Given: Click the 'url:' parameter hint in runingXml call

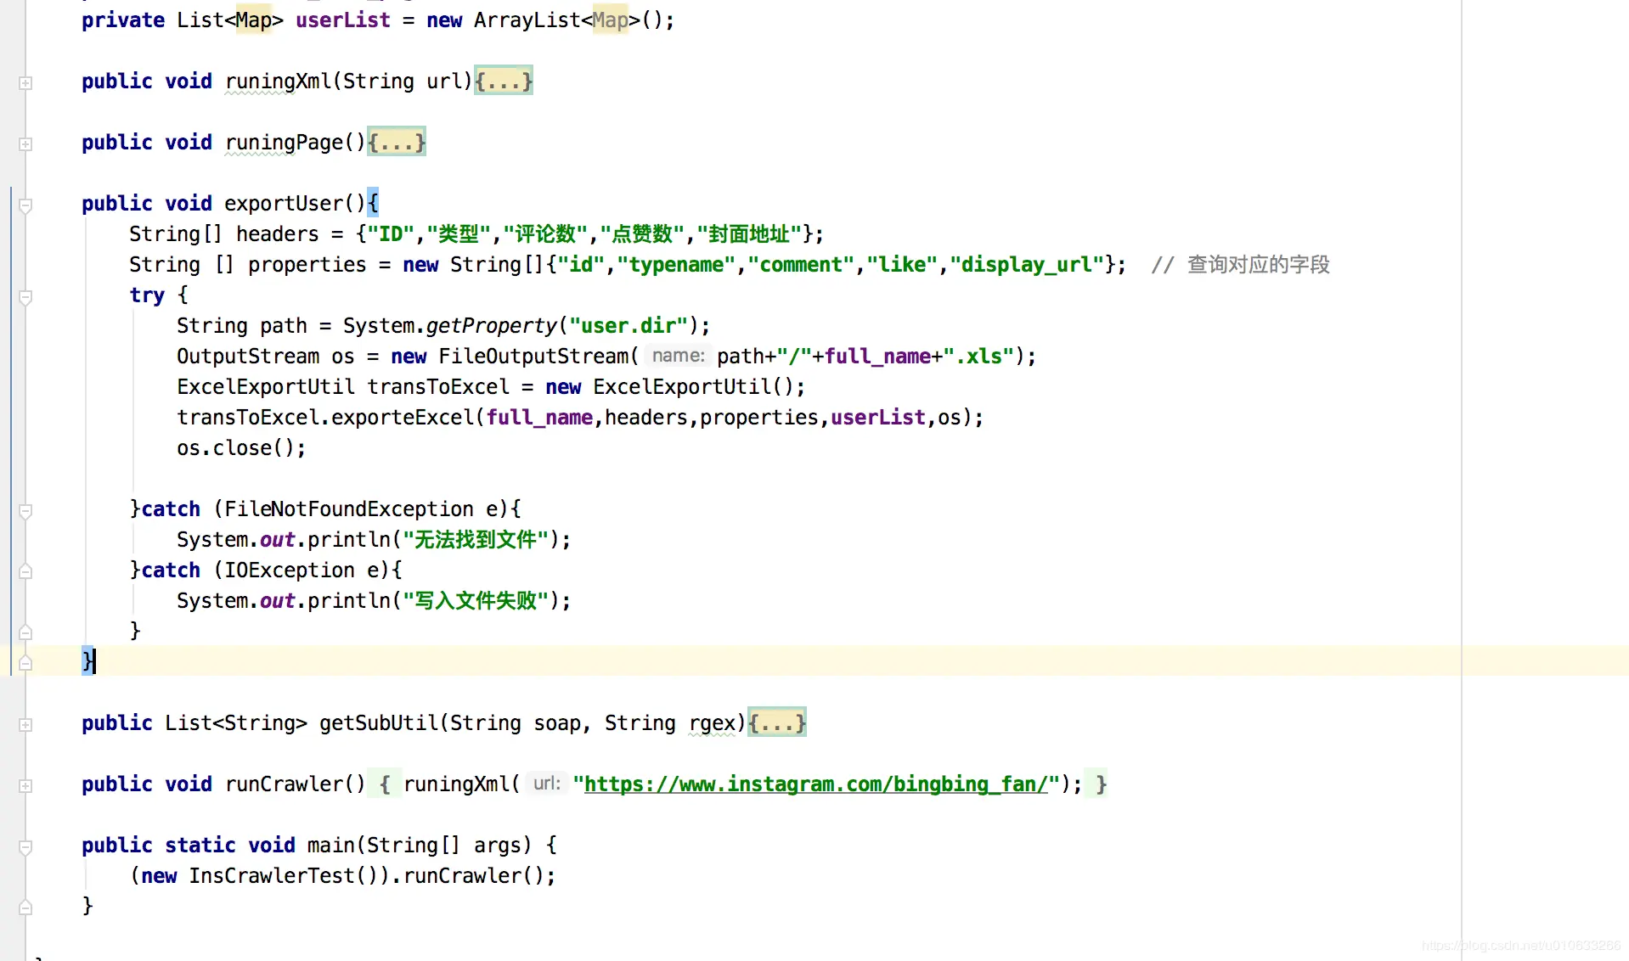Looking at the screenshot, I should click(547, 784).
